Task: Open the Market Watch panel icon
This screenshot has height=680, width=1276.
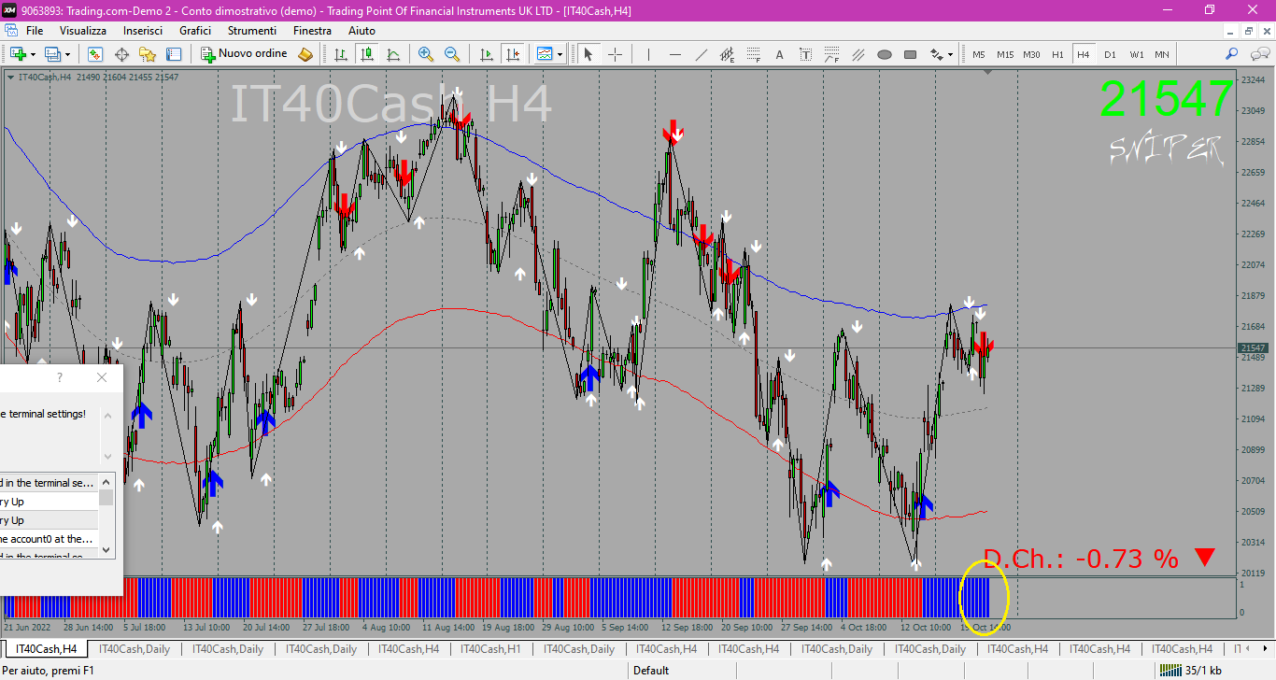Action: pyautogui.click(x=95, y=54)
